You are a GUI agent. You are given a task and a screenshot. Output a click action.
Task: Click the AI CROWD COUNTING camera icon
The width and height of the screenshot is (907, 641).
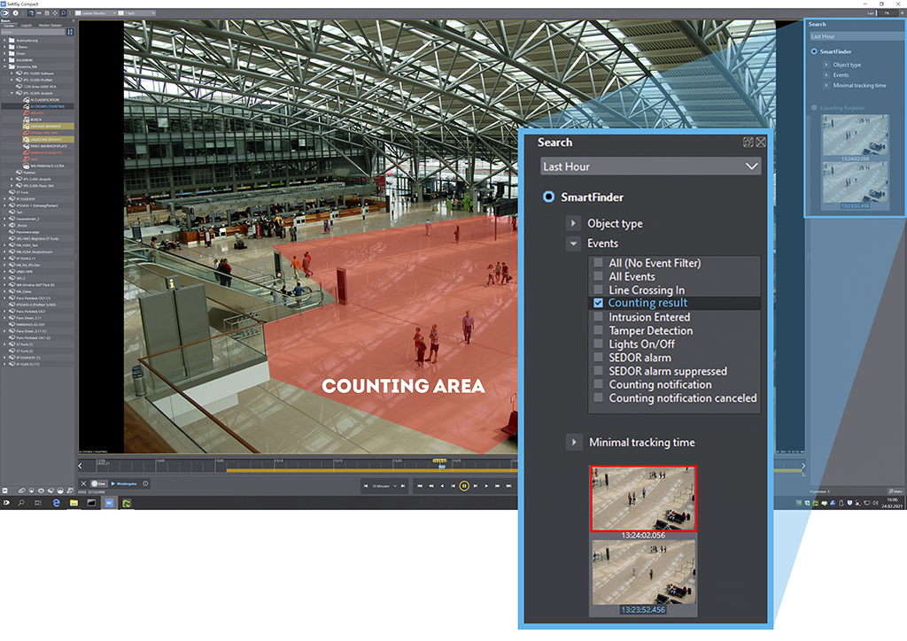click(x=27, y=106)
